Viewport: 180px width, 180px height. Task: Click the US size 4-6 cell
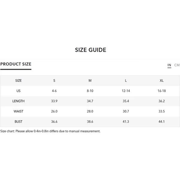[54, 91]
